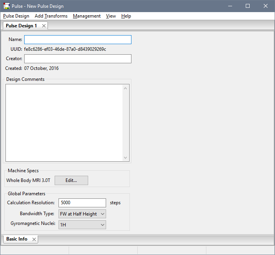275x255 pixels.
Task: Close the Basic Info tab
Action: (x=34, y=239)
